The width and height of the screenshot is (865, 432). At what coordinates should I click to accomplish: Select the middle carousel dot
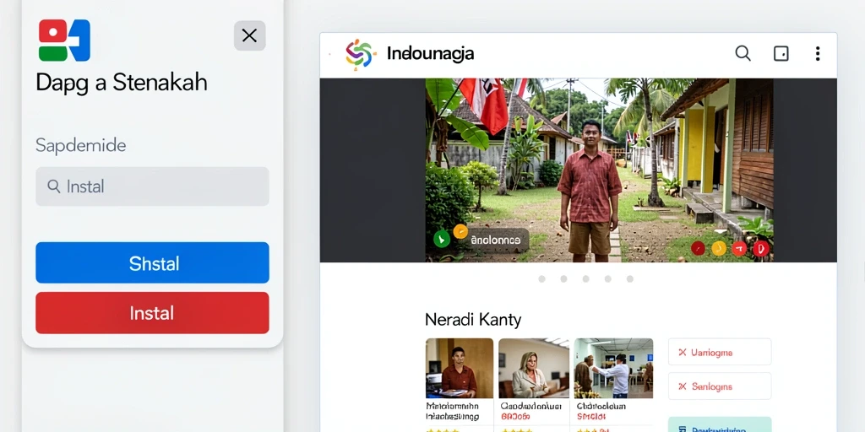pyautogui.click(x=586, y=279)
